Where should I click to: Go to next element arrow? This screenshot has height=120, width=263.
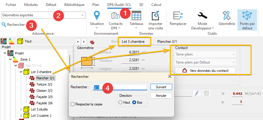(84, 42)
